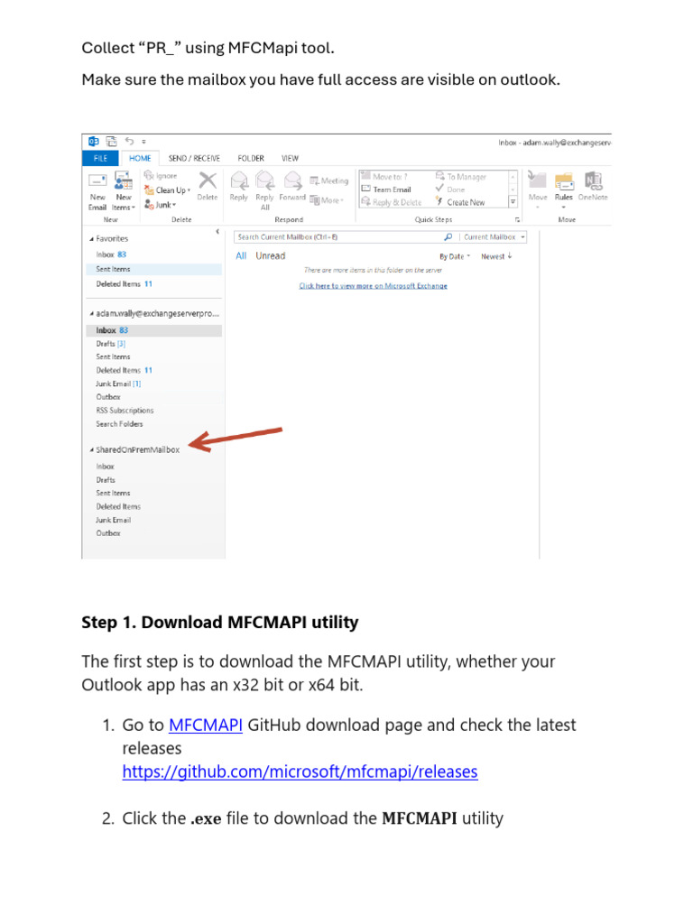The width and height of the screenshot is (693, 924).
Task: Open the quick access toolbar customize arrow
Action: pos(143,142)
